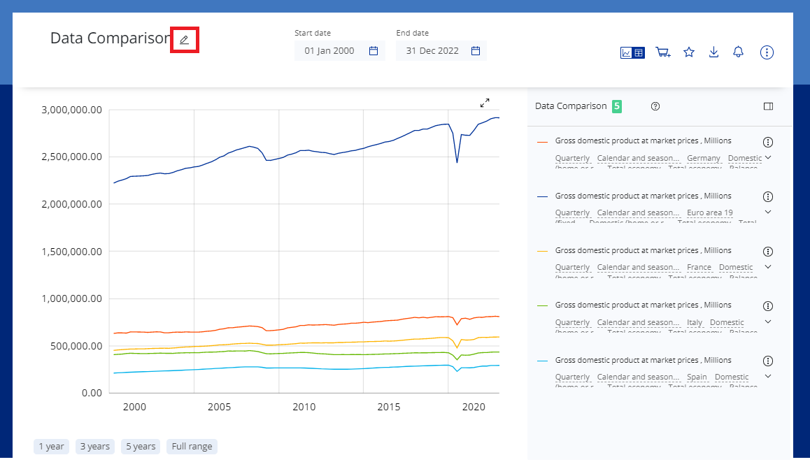Click the Start date field
Viewport: 810px width, 476px height.
pos(339,51)
